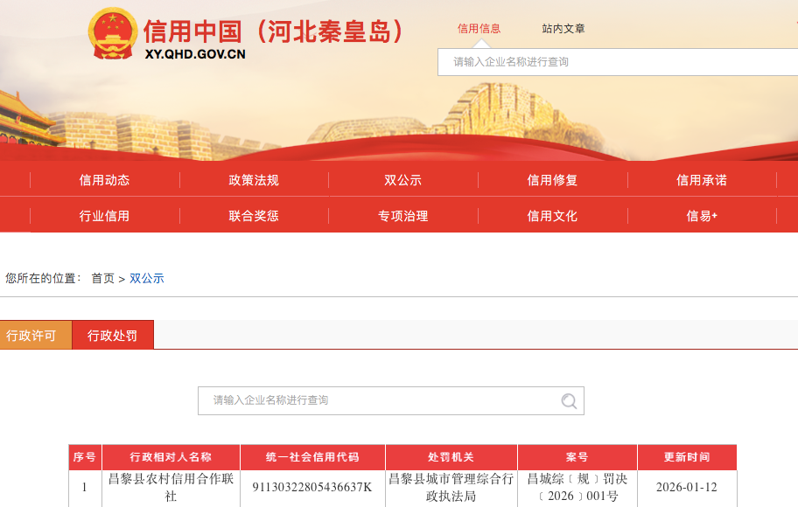Open the 信用动态 navigation menu
798x507 pixels.
104,180
